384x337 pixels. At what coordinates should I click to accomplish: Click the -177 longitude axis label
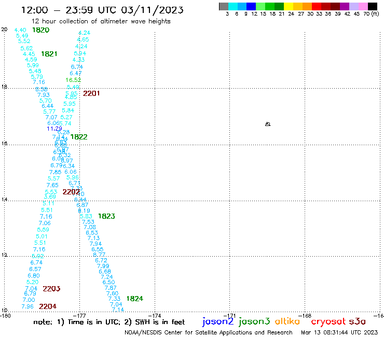[x=79, y=316]
